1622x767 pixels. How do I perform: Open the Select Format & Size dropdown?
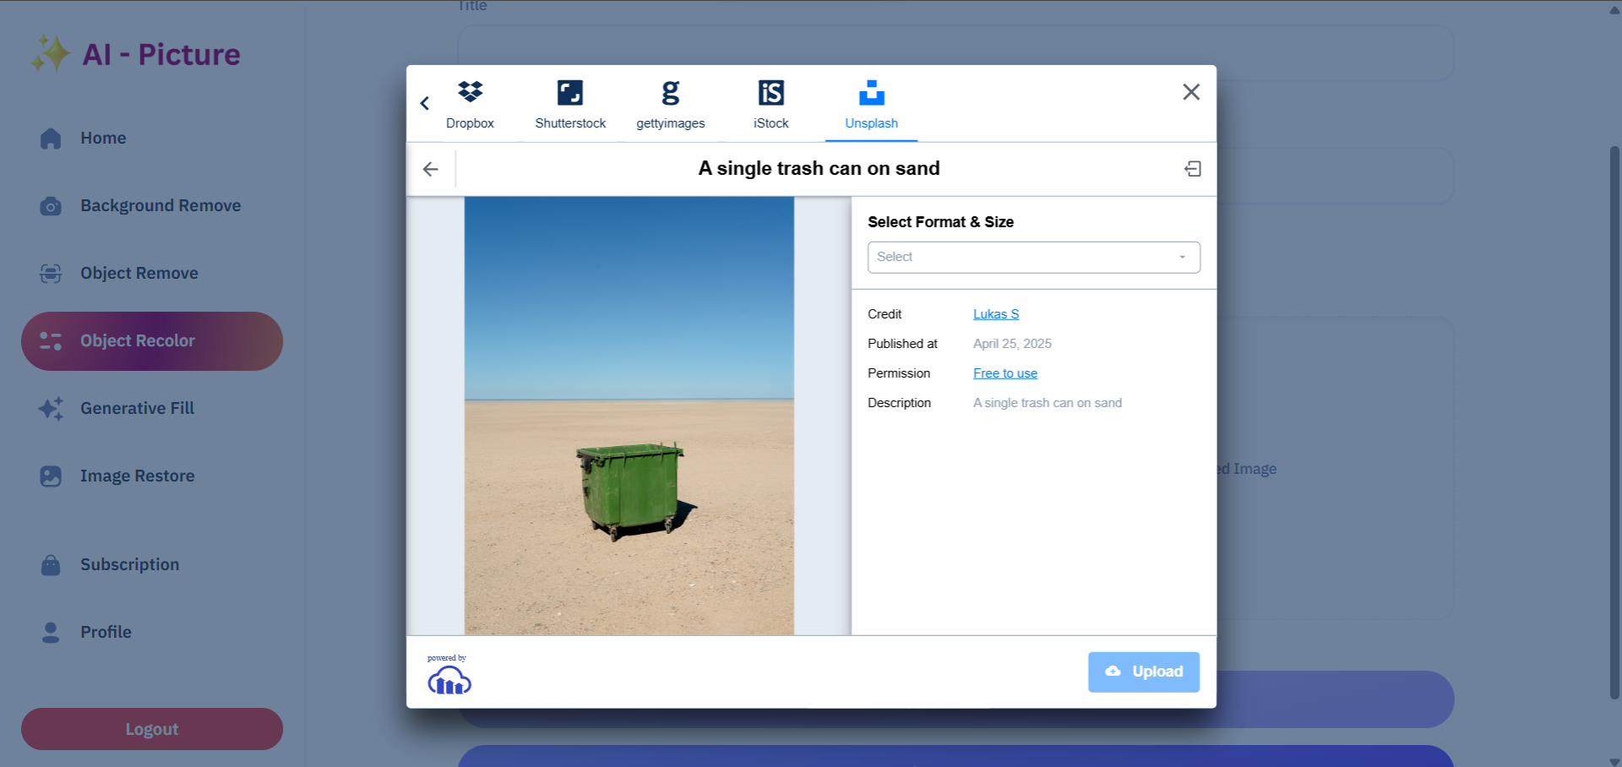1034,258
